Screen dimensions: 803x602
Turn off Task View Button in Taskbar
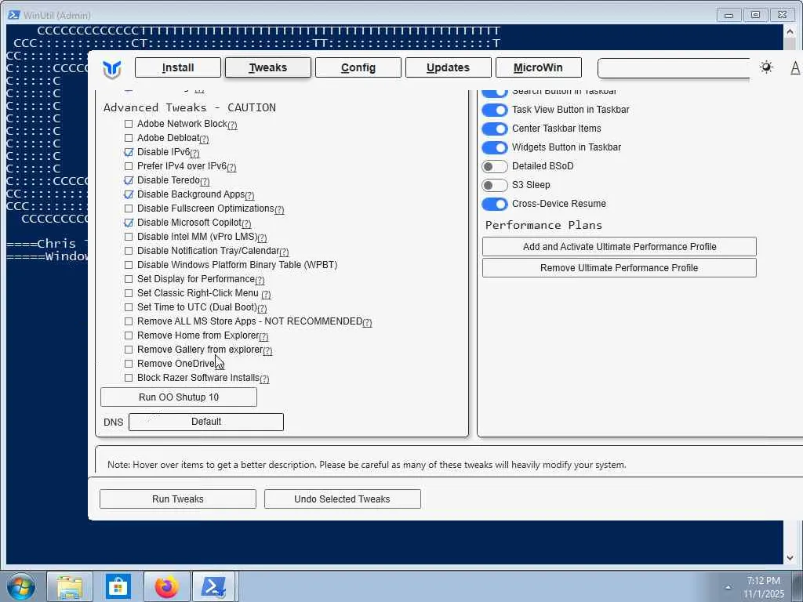click(x=495, y=110)
